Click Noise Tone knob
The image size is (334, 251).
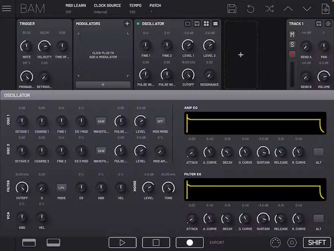pyautogui.click(x=168, y=188)
